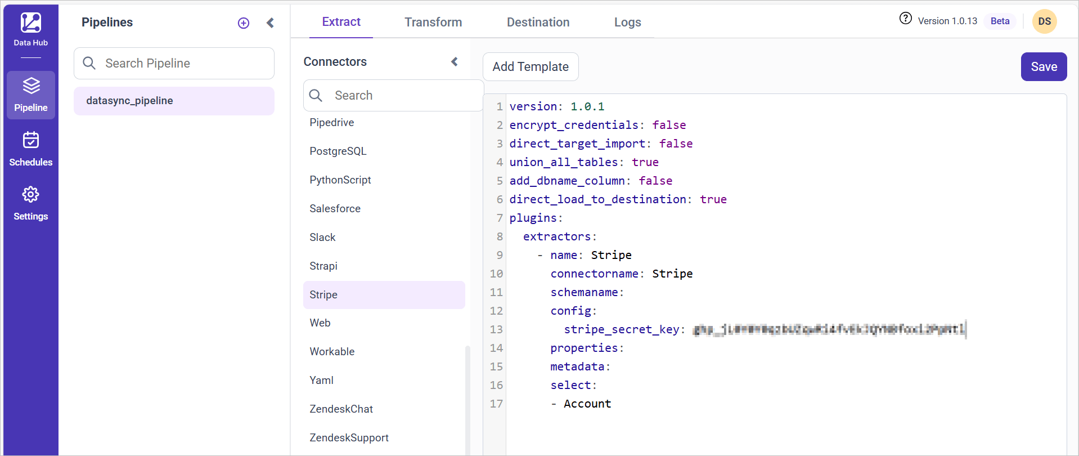Open the DS user avatar menu
Viewport: 1079px width, 456px height.
click(1045, 21)
